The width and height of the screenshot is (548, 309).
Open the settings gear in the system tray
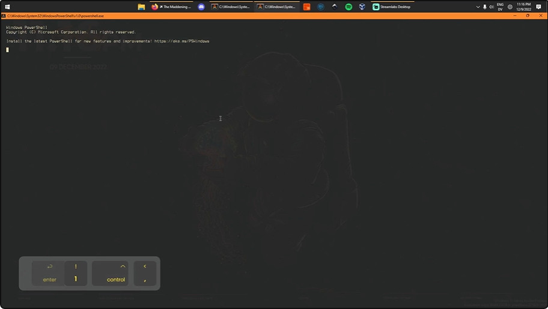point(510,7)
